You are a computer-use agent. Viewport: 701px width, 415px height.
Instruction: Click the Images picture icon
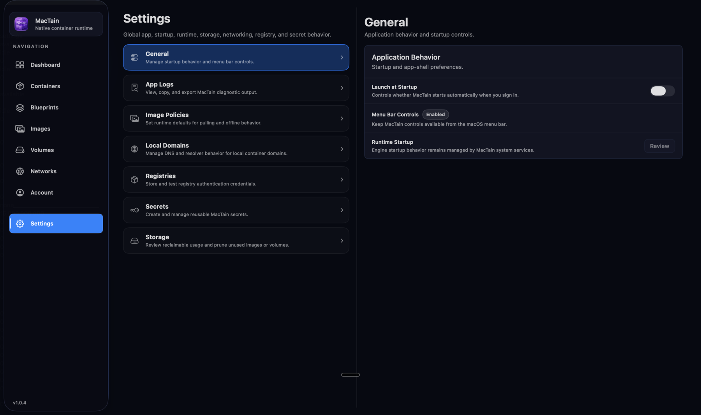click(20, 129)
